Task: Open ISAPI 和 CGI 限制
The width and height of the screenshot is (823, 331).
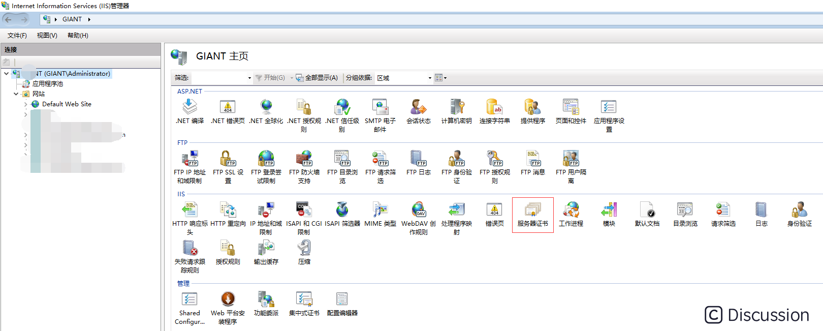Action: click(304, 218)
